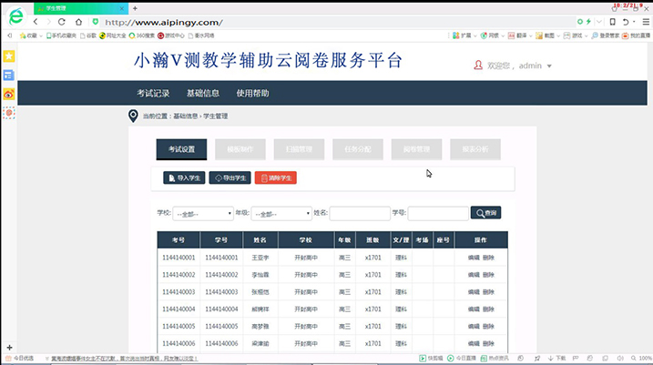Open the 考试记录 menu
653x365 pixels.
click(x=153, y=93)
